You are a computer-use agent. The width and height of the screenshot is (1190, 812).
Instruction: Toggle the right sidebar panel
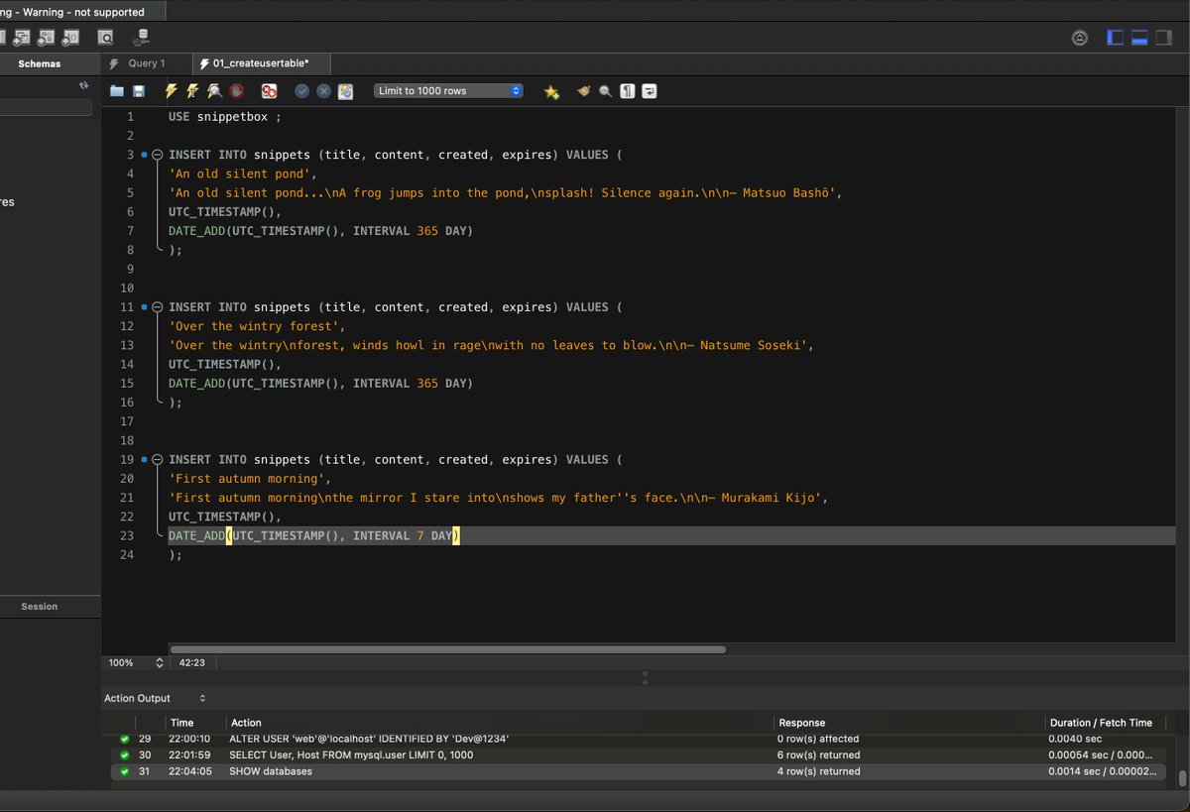(1164, 38)
